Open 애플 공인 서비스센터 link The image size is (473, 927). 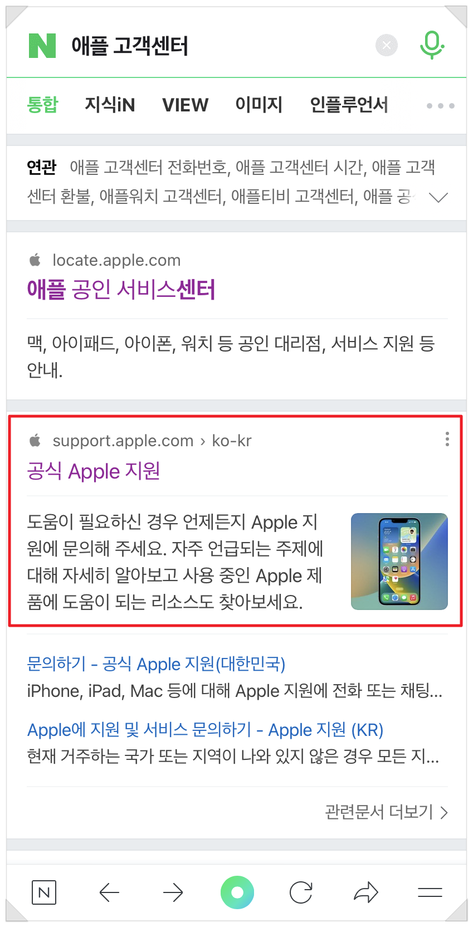click(121, 290)
